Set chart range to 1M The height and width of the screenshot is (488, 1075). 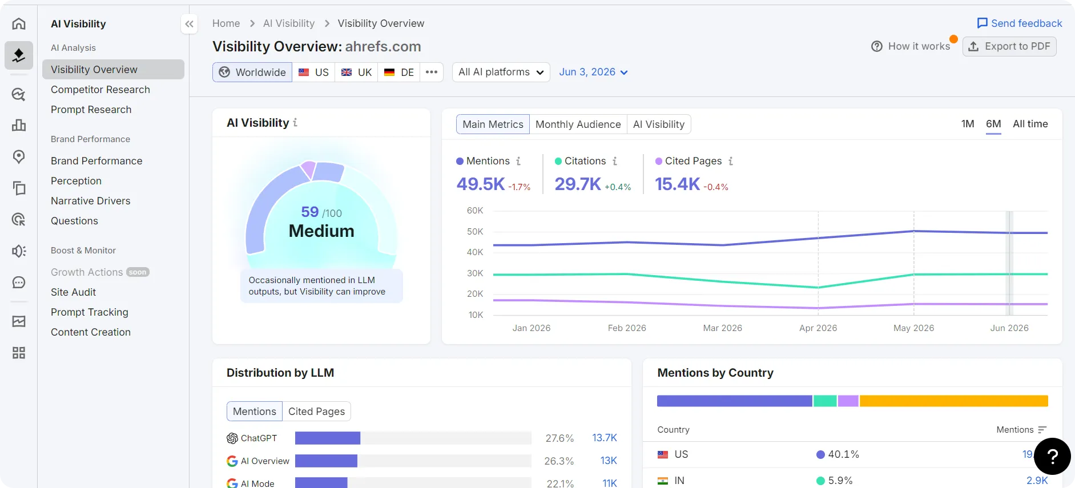point(968,124)
